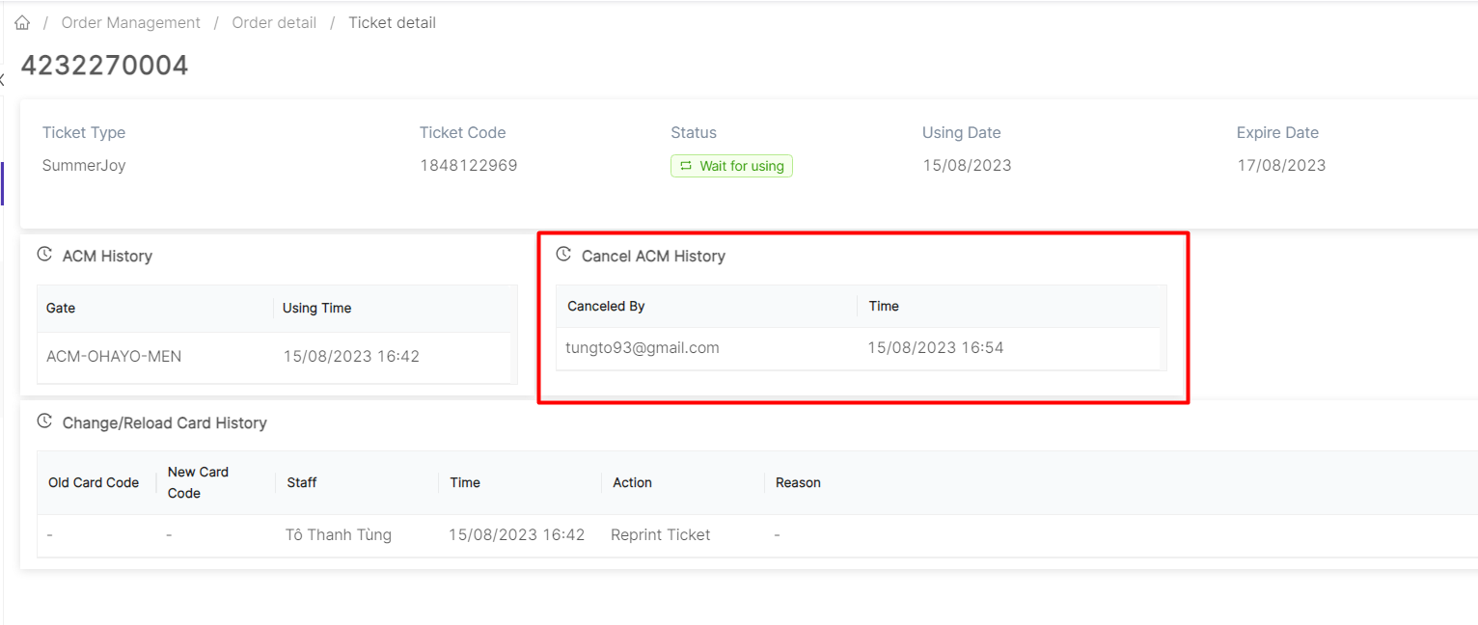The height and width of the screenshot is (625, 1478).
Task: Select ticket code 1848122969
Action: 468,165
